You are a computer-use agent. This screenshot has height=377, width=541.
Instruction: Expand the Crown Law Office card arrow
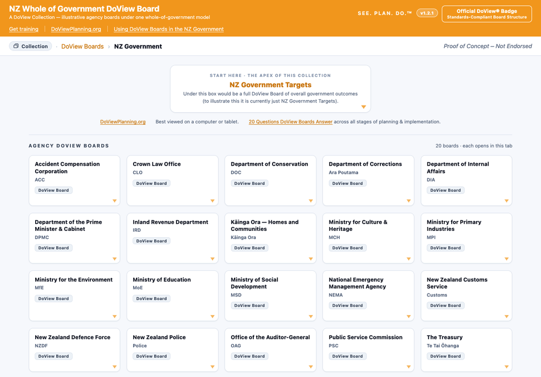tap(213, 201)
